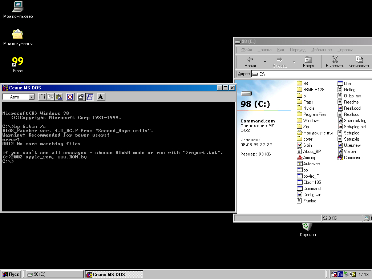Open MS-DOS session properties icon

pyautogui.click(x=81, y=97)
